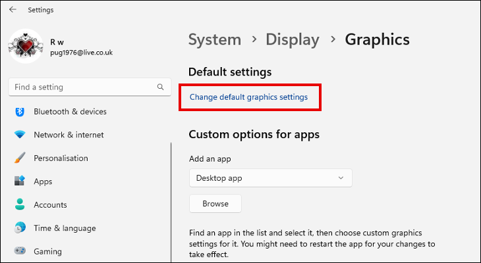Click the Bluetooth & devices icon

(x=20, y=111)
